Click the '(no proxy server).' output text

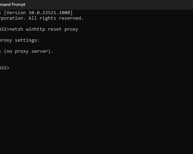coord(28,51)
